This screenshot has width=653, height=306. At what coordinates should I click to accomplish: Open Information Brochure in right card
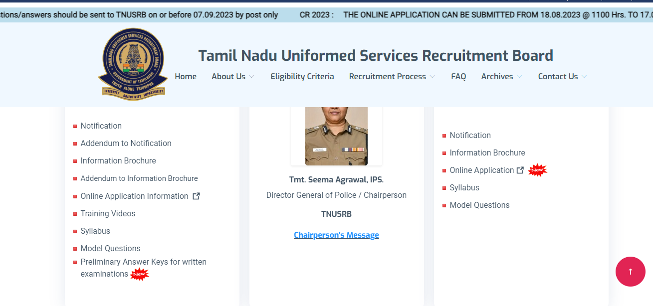coord(487,153)
